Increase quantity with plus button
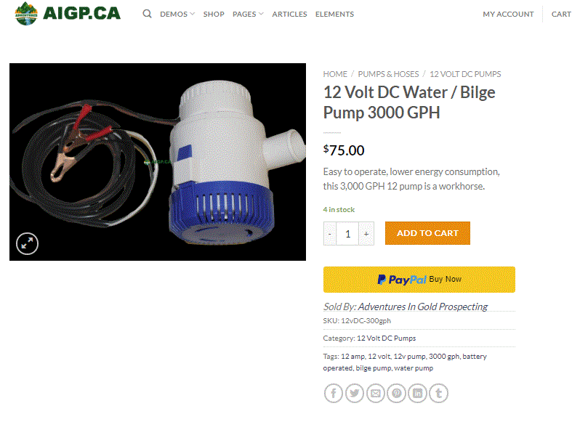 click(x=366, y=234)
